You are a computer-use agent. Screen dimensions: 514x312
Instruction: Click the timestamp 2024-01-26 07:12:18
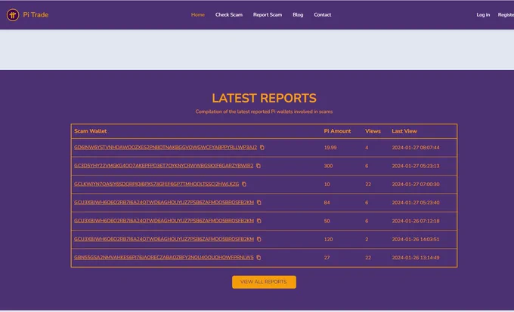[x=416, y=221]
